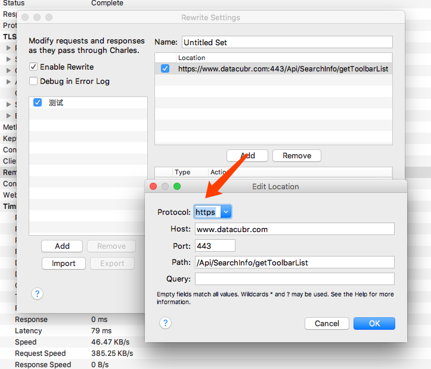Click Add under the Location list
431x369 pixels.
pos(247,155)
